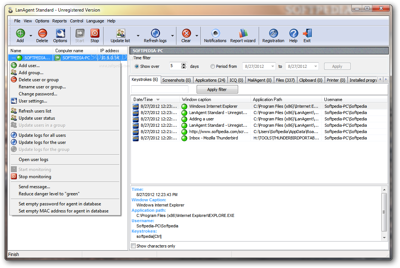Switch to the Clipboard (0) tab
400x268 pixels.
(311, 80)
